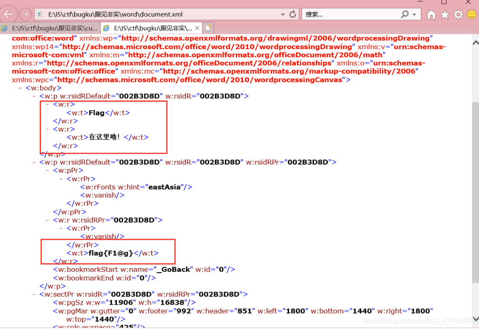Click the page icon in the address bar
The width and height of the screenshot is (479, 329).
39,14
